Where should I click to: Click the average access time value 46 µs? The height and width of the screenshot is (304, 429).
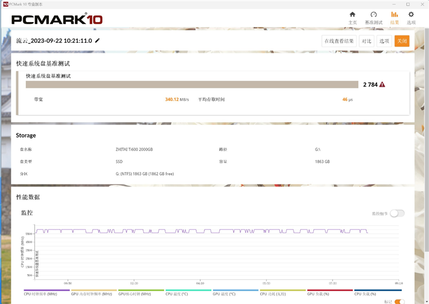click(347, 99)
